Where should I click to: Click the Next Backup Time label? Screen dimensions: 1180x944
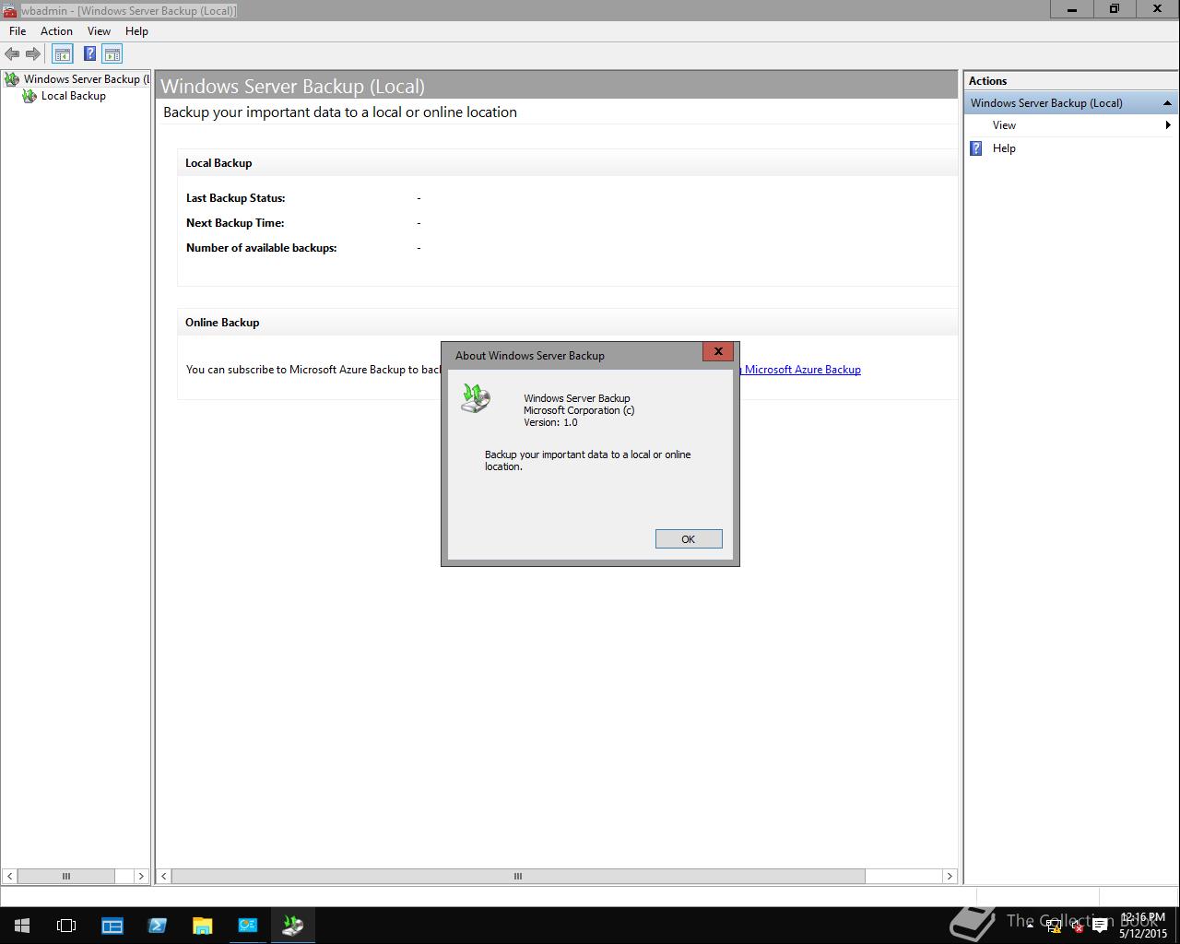235,223
